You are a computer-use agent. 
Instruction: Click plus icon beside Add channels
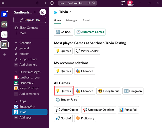16,65
